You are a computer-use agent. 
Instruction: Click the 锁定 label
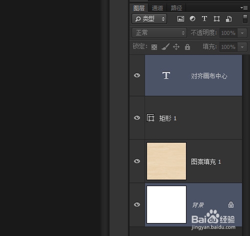(x=140, y=46)
